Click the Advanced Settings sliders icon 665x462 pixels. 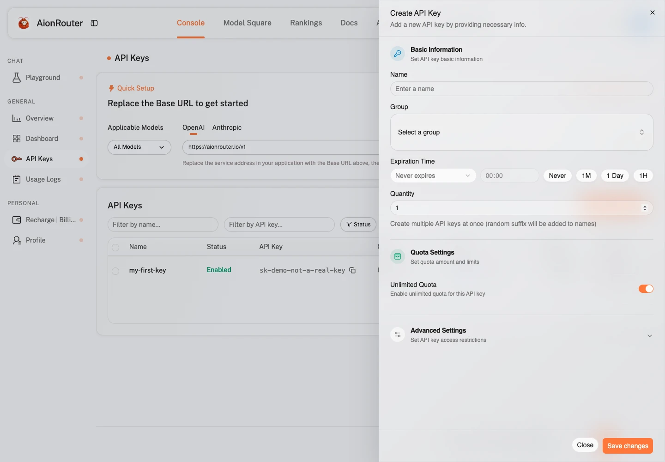pyautogui.click(x=398, y=334)
